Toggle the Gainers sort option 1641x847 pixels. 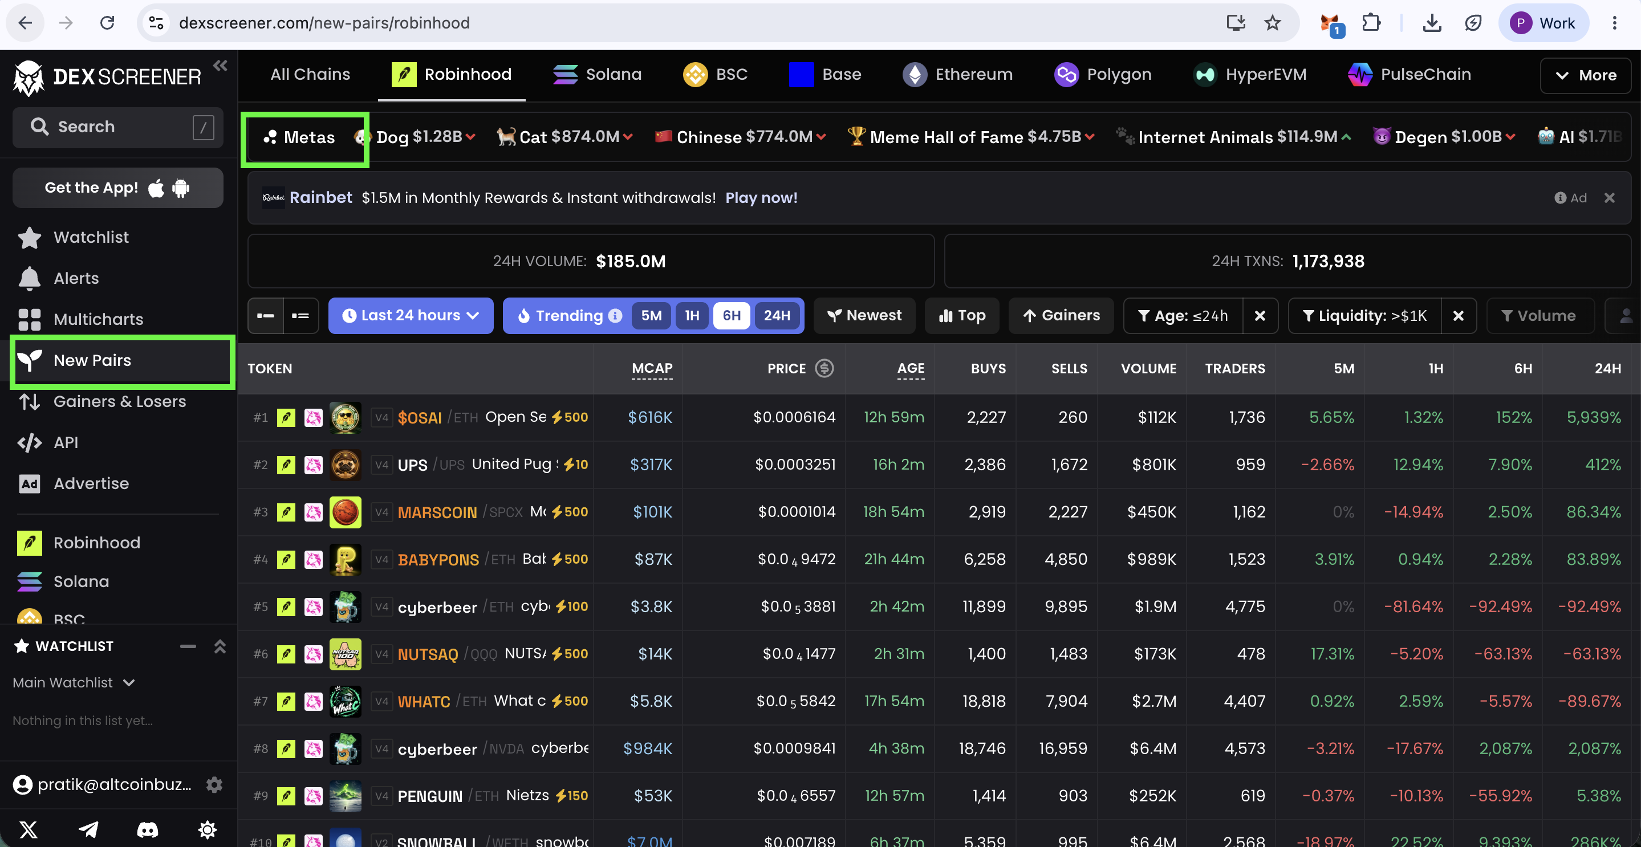pos(1061,316)
